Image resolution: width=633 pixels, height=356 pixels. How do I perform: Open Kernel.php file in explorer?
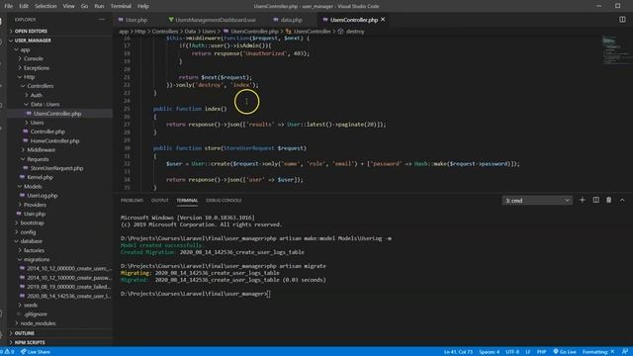click(40, 177)
